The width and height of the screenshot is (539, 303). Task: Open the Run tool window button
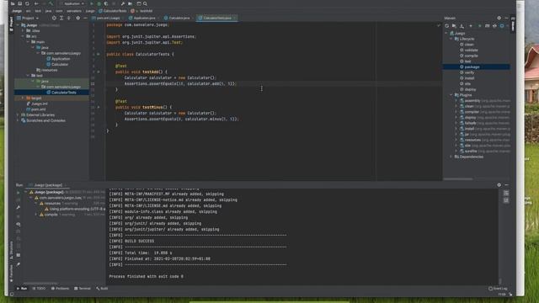[22, 289]
